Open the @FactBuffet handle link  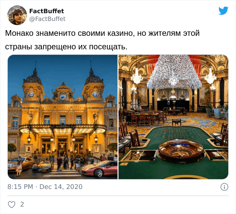[47, 19]
